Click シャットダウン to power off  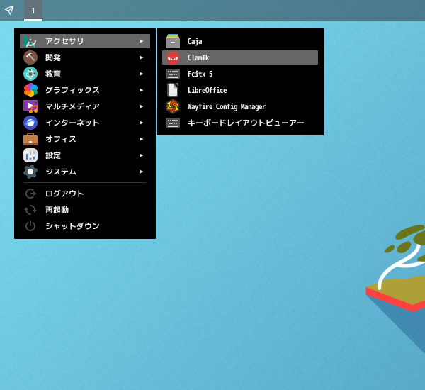click(72, 226)
